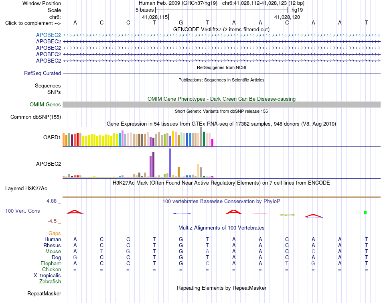Select the Chicken species label
Viewport: 381px width, 303px height.
[x=51, y=269]
